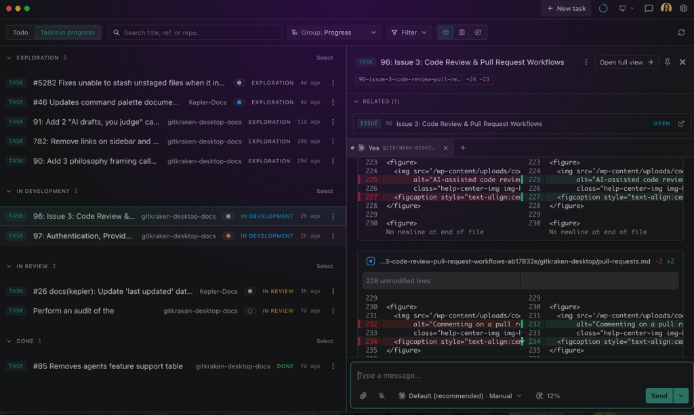Click Select in the Exploration group
The image size is (694, 415).
pyautogui.click(x=325, y=58)
